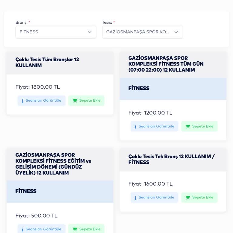Add Çoklu Tesis Tüm Branşlar to cart

click(x=86, y=101)
